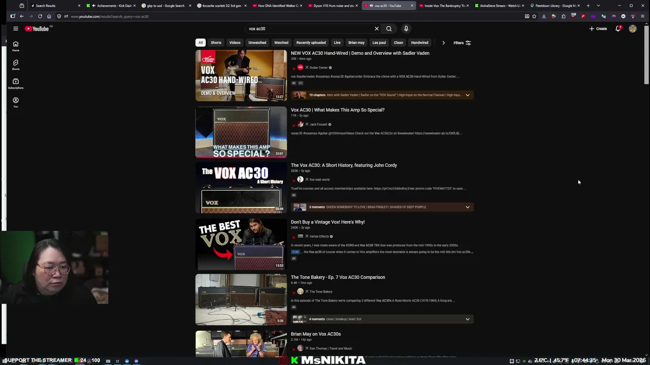Expand the 3 moments Queen Somebody row
The width and height of the screenshot is (650, 365).
pos(468,207)
